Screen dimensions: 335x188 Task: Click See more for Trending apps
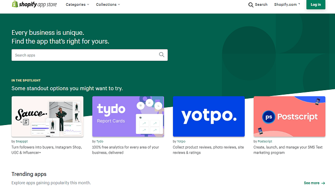point(314,183)
